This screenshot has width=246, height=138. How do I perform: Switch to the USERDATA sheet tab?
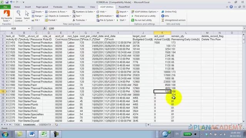(x=45, y=125)
